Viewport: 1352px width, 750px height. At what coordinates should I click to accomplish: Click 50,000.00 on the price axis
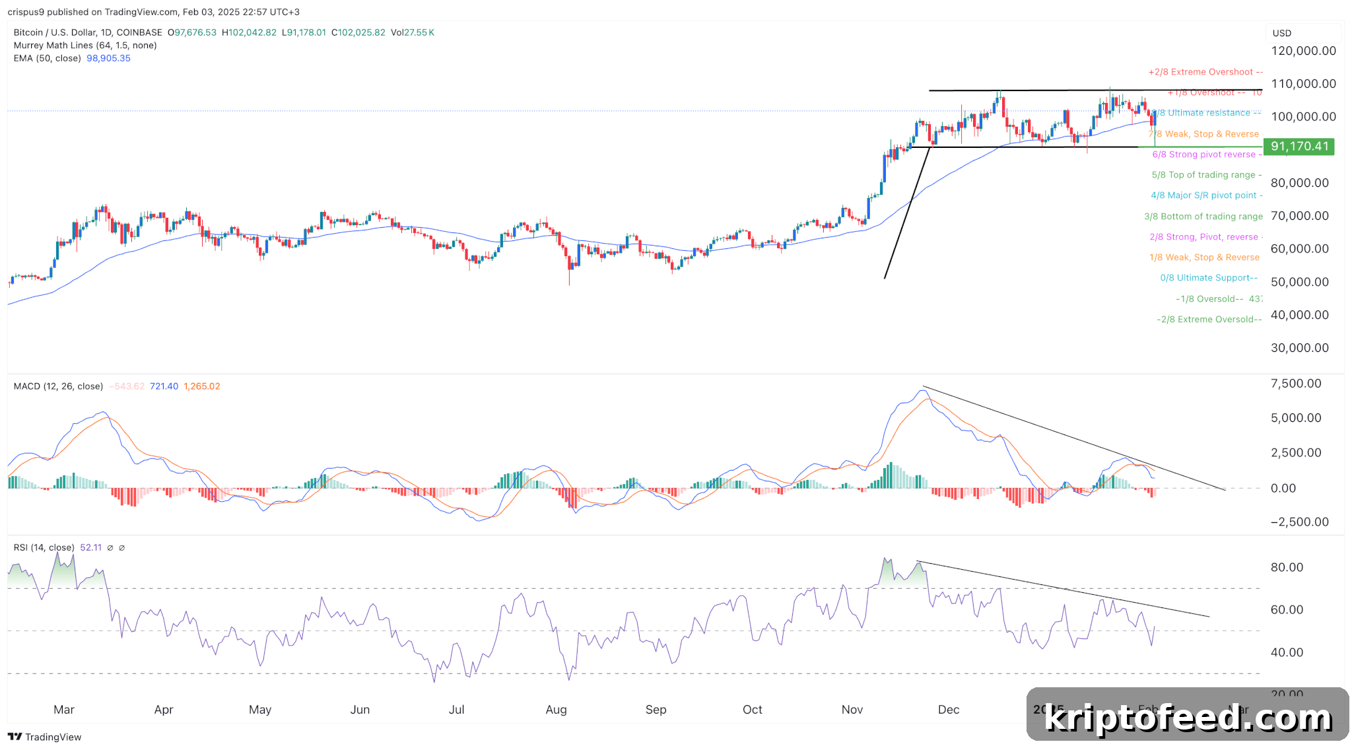1300,282
